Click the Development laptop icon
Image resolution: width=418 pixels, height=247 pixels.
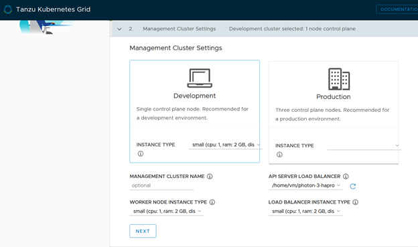200,78
